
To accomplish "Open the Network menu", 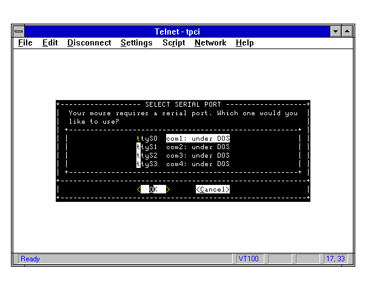I will (210, 43).
